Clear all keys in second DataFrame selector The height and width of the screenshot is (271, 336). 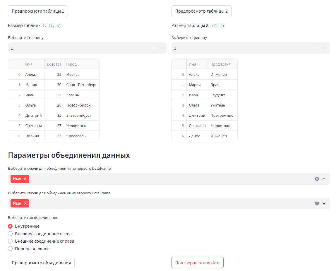coord(317,203)
